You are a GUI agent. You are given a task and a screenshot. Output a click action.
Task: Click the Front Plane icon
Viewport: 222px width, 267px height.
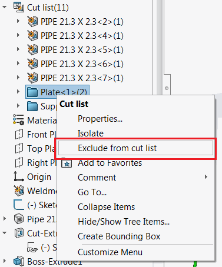coord(19,134)
